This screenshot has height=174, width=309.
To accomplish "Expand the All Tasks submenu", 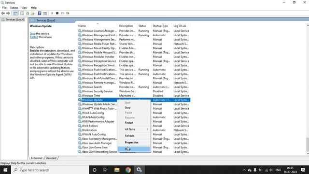I will coord(134,129).
